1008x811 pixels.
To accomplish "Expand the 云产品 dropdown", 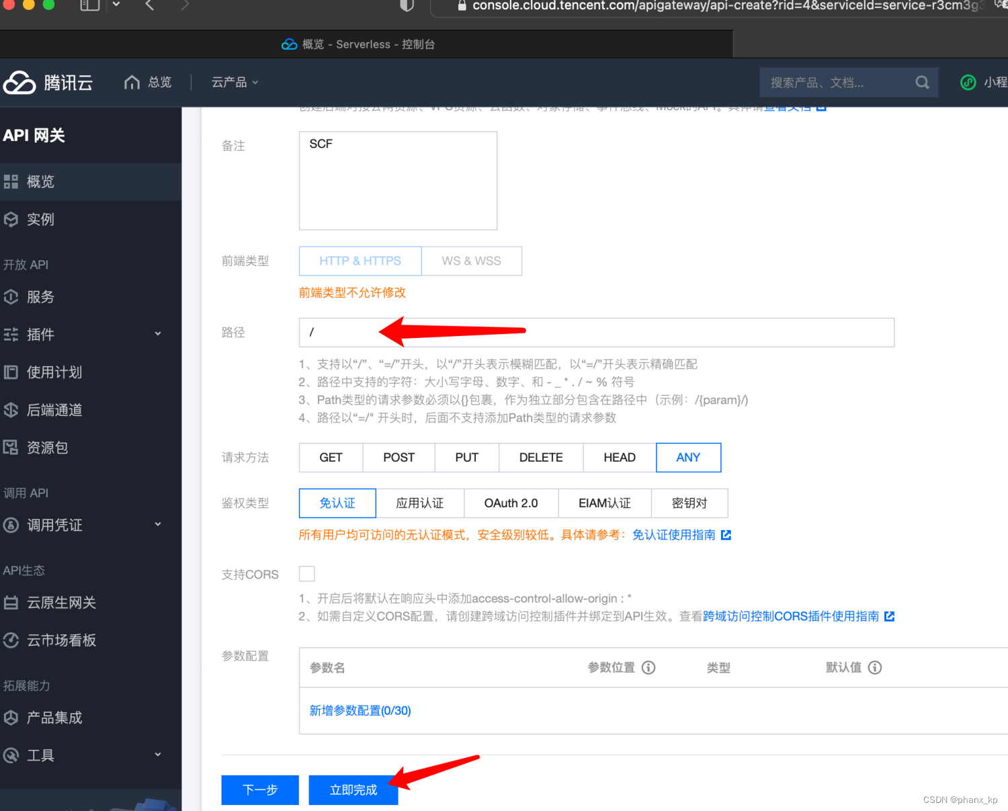I will [235, 82].
